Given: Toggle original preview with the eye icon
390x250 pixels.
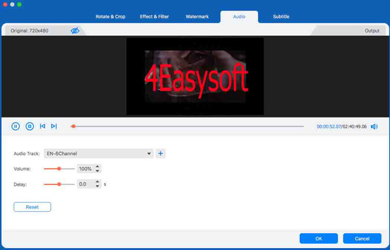Looking at the screenshot, I should [75, 31].
